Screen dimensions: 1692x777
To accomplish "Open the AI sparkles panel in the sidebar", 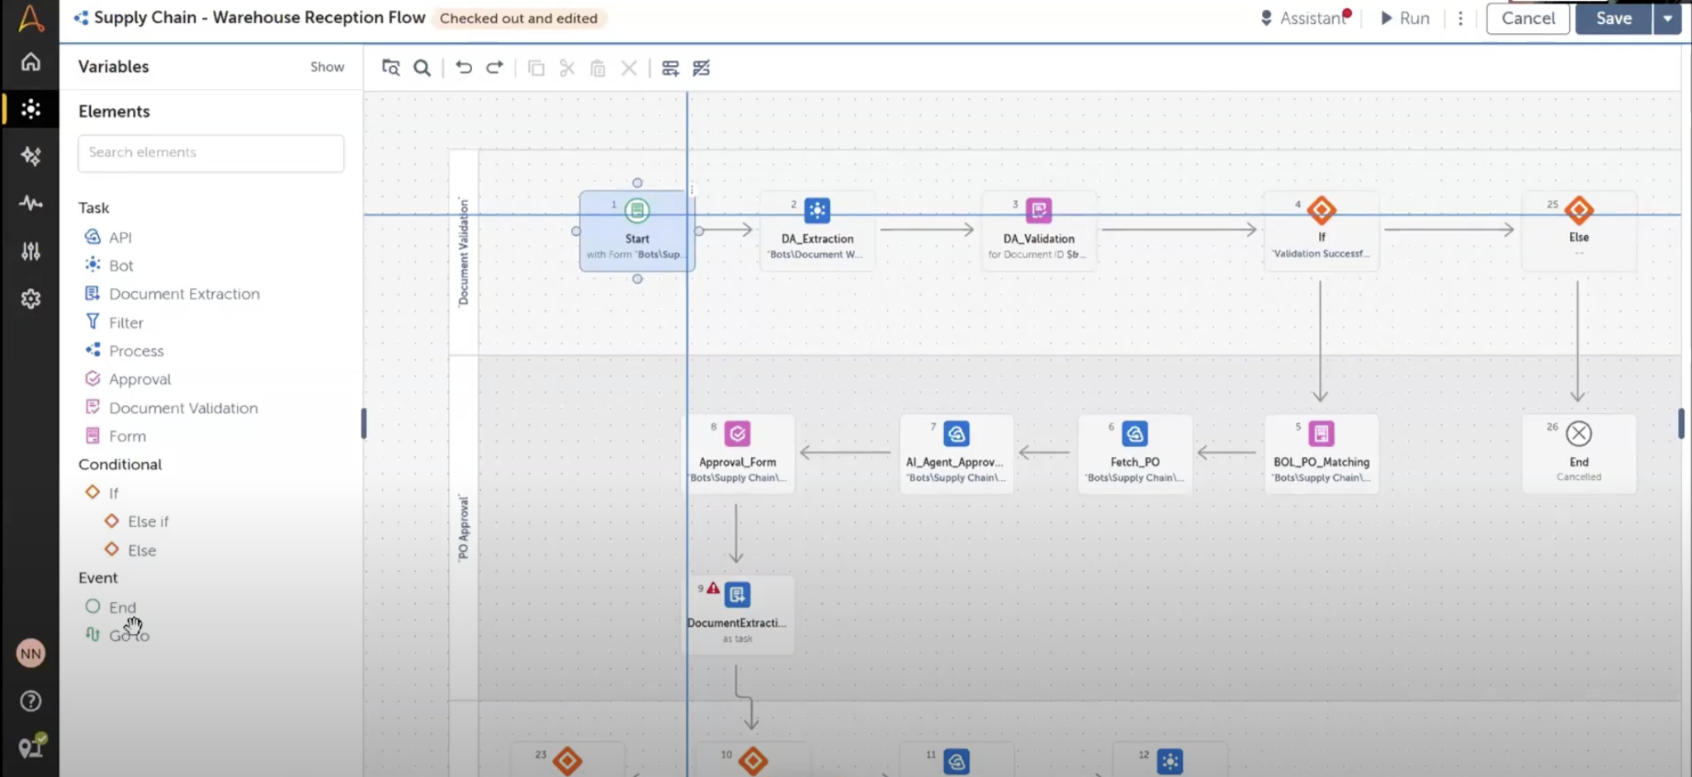I will [31, 156].
